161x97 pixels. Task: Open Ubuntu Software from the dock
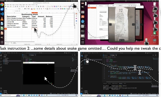83,17
